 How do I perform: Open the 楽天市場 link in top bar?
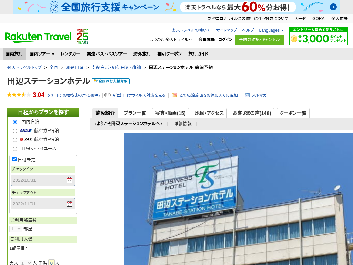340,19
